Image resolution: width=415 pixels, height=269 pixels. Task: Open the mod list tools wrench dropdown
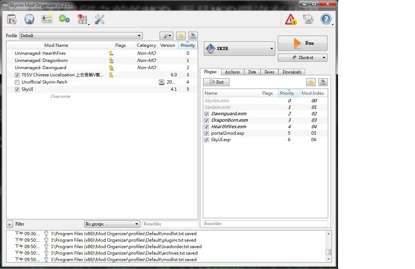(x=166, y=36)
